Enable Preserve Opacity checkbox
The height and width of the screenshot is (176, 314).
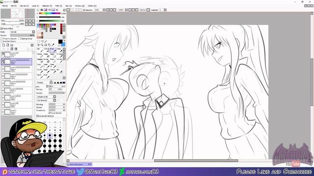[x=1, y=39]
